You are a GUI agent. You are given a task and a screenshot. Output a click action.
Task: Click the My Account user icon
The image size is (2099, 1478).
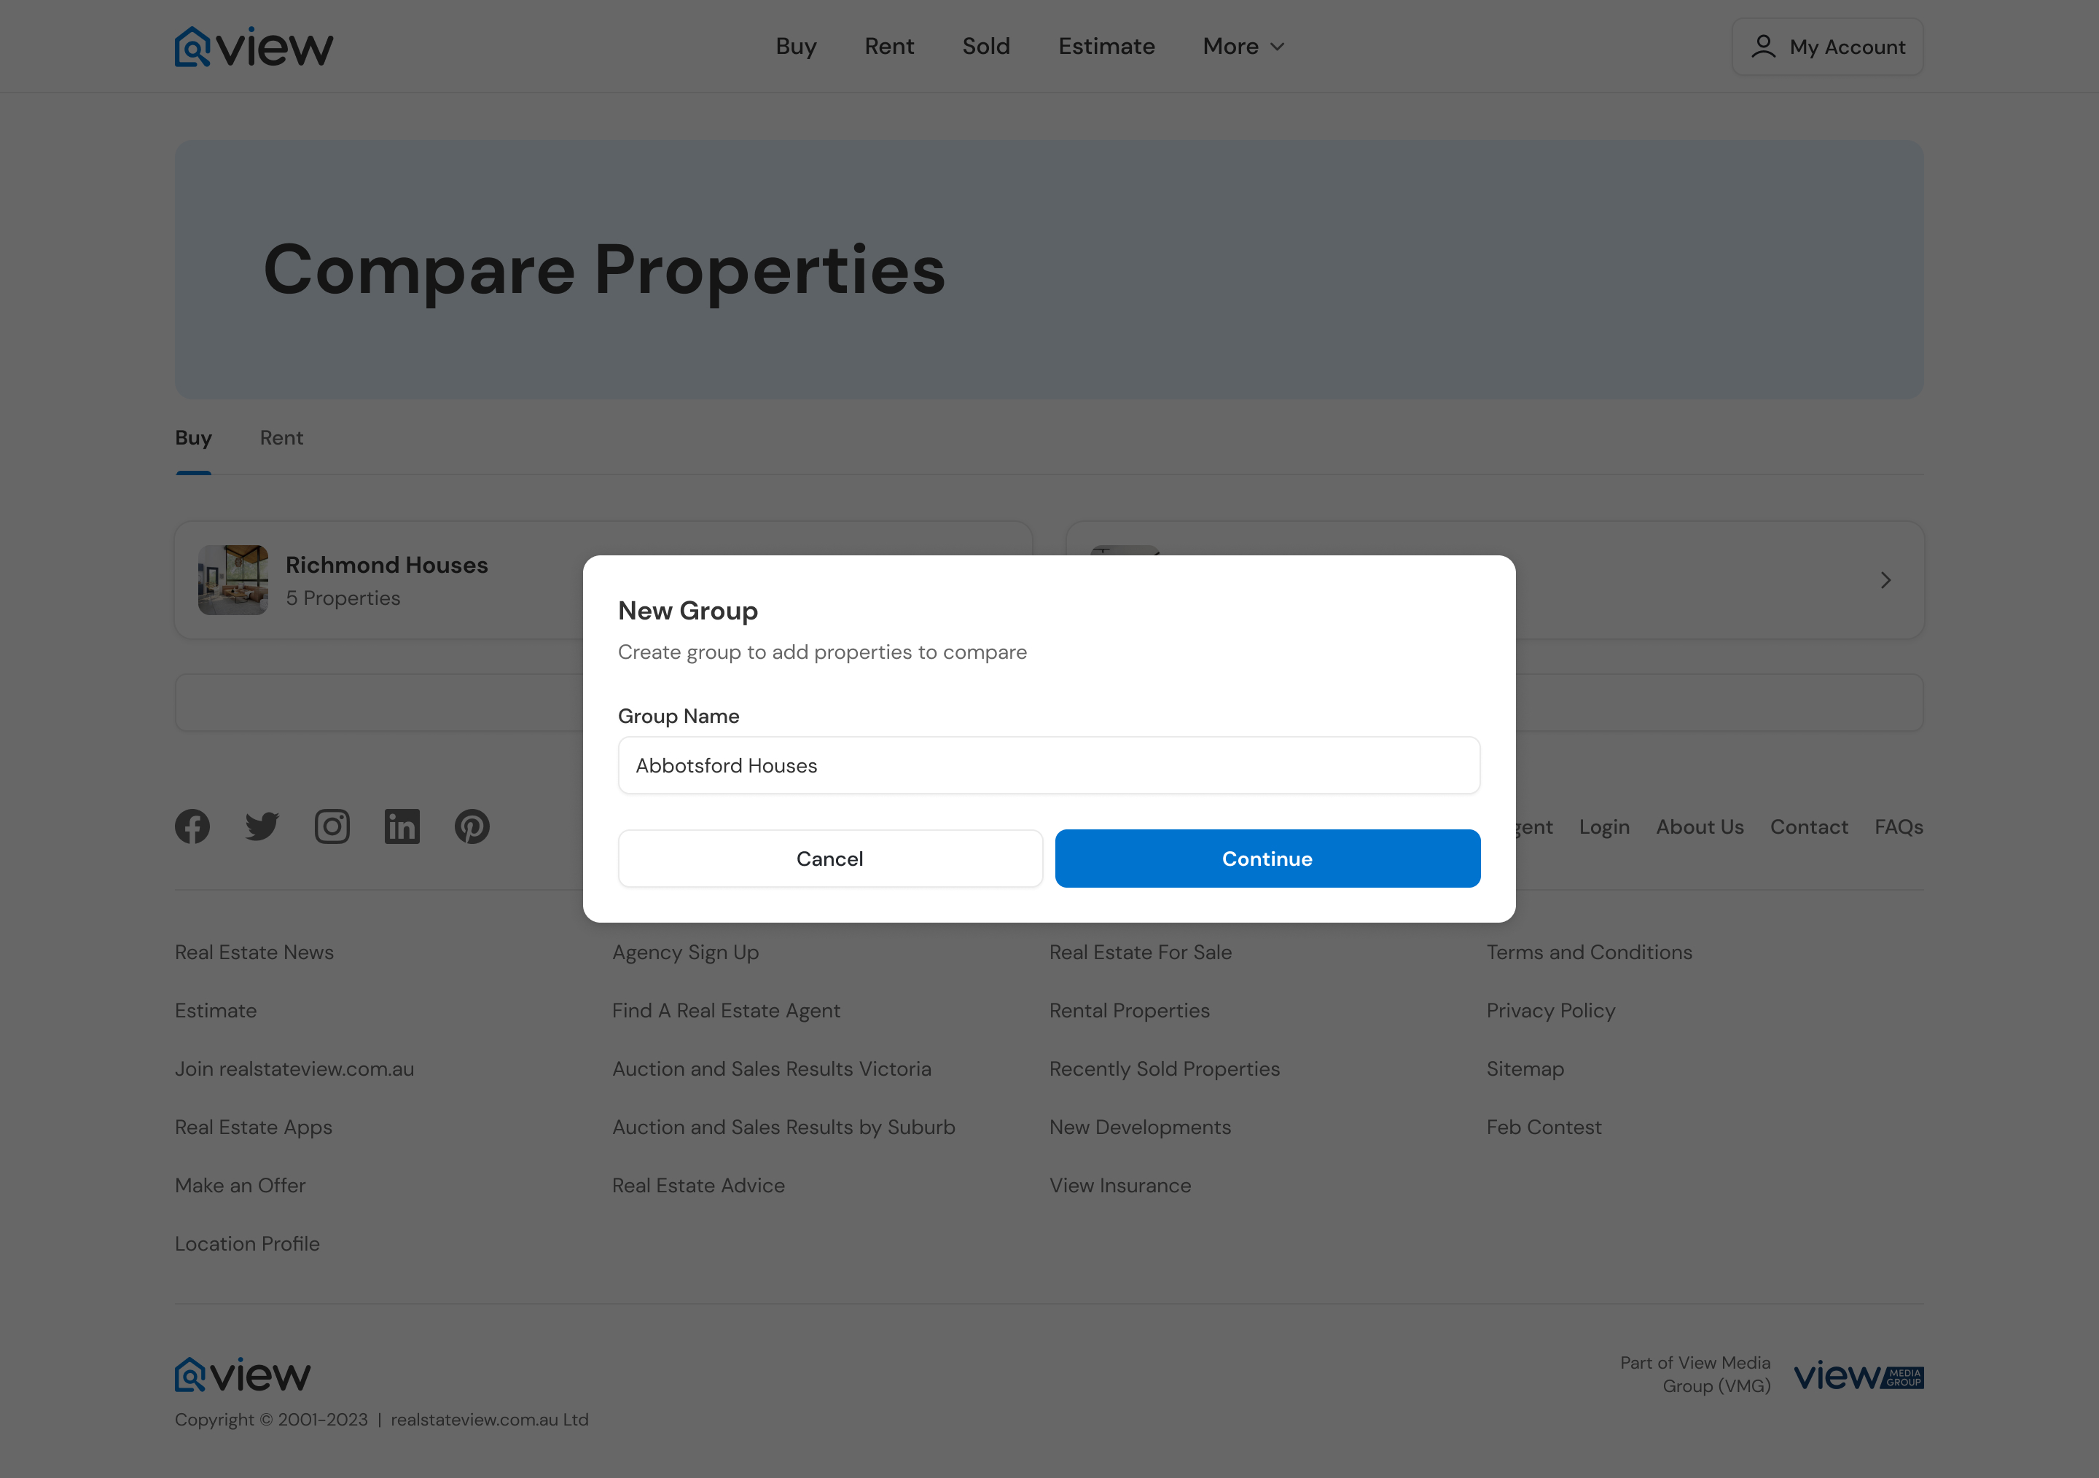click(1762, 47)
